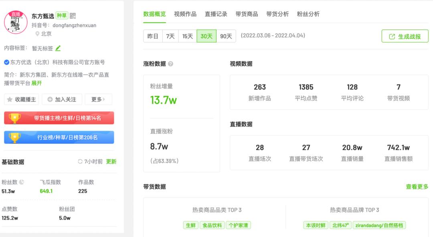
Task: Click the pie chart icon beside 粉丝数
Action: pos(22,182)
